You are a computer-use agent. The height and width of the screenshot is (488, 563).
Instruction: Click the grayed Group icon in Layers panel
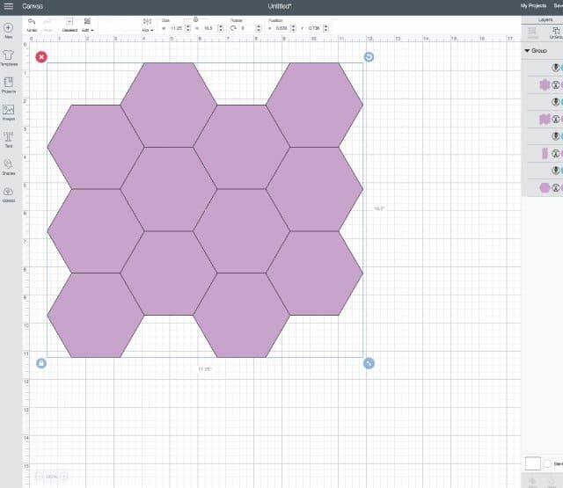click(533, 33)
